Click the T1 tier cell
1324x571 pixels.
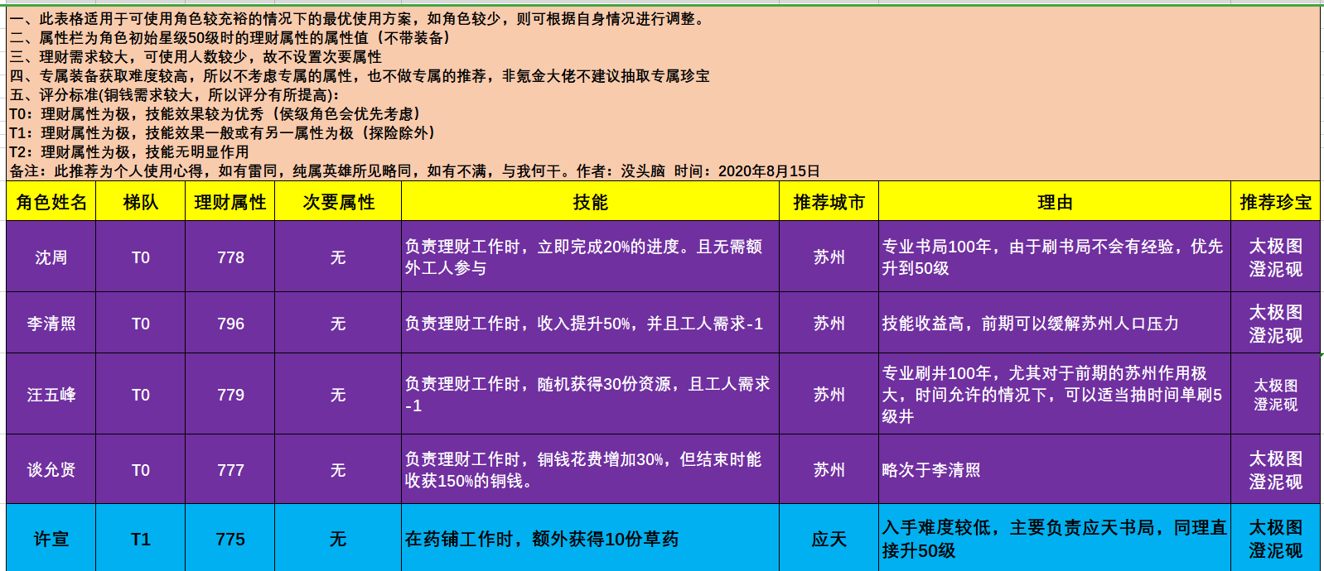click(x=141, y=539)
